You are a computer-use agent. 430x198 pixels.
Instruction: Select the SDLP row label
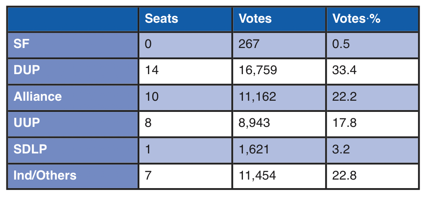pos(30,149)
